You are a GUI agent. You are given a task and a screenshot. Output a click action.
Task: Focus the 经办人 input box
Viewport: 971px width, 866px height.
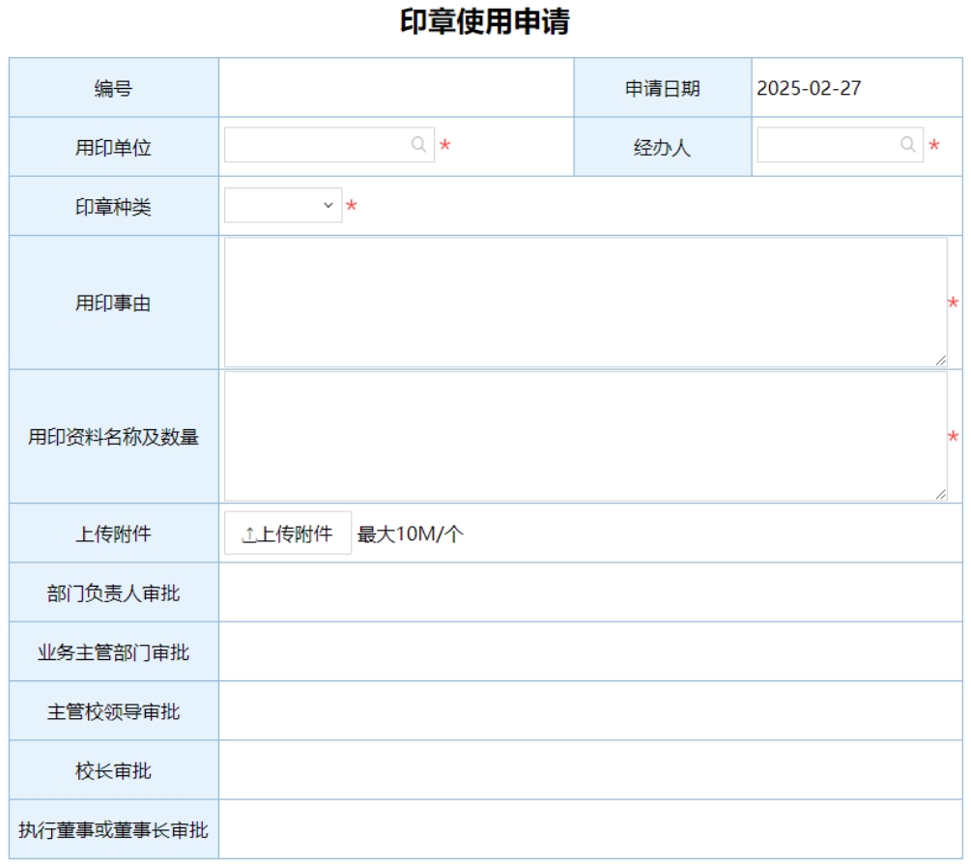point(827,145)
